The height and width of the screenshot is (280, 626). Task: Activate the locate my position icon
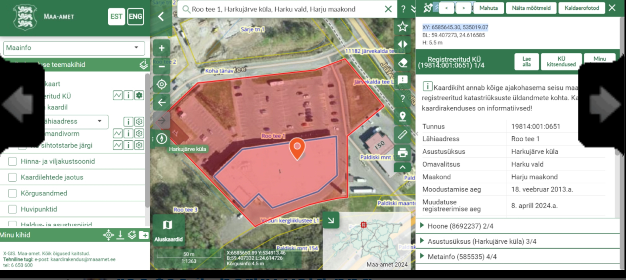(162, 84)
